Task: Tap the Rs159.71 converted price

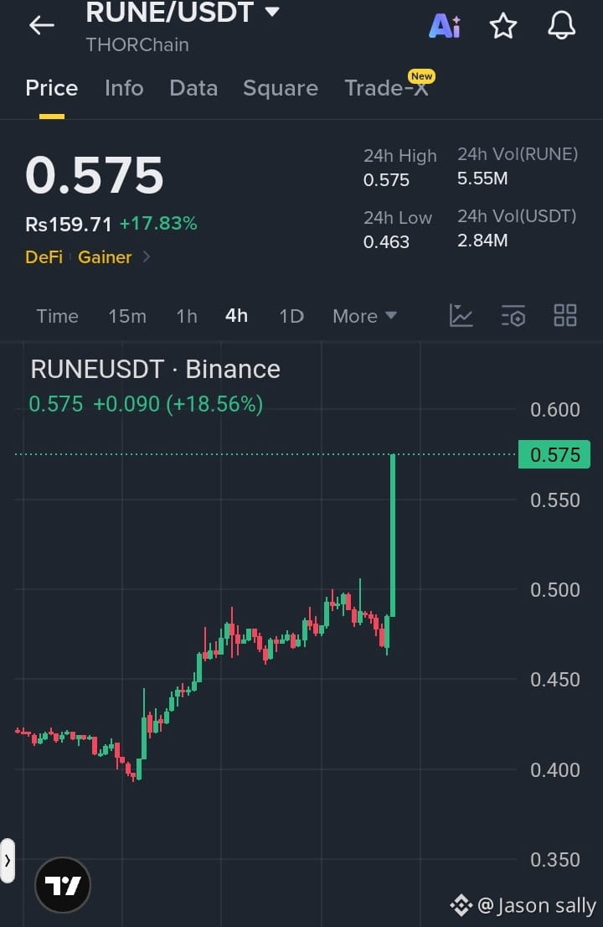Action: (x=69, y=225)
